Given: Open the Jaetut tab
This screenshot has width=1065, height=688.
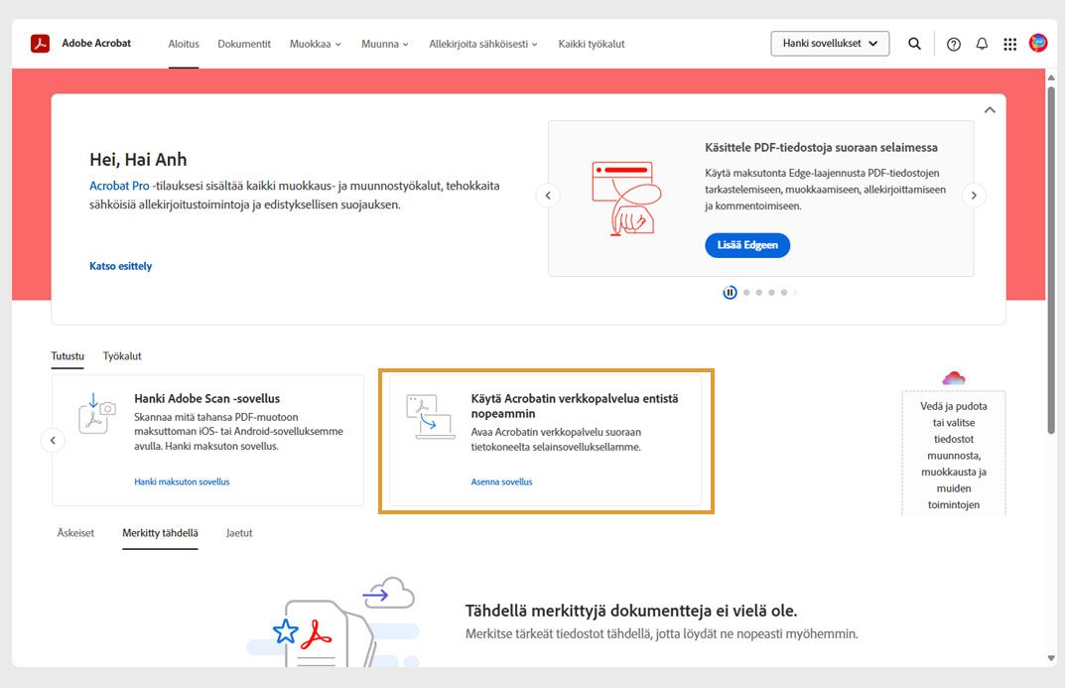Looking at the screenshot, I should pos(239,533).
